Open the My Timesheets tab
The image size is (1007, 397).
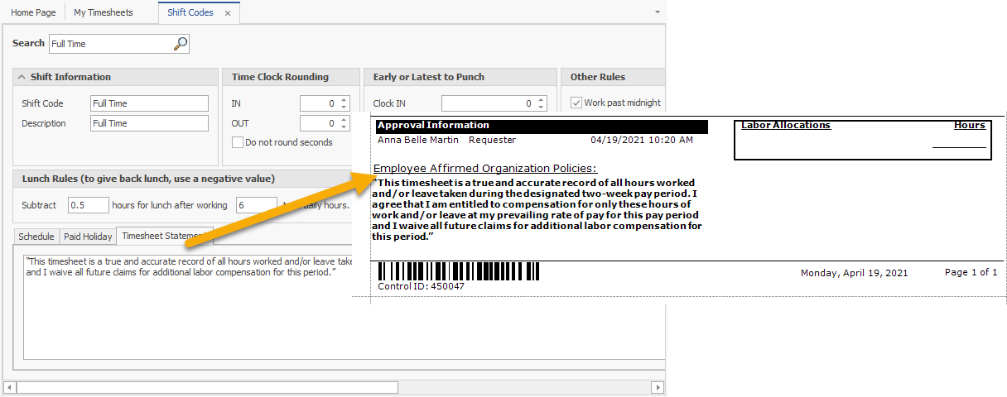(x=103, y=13)
